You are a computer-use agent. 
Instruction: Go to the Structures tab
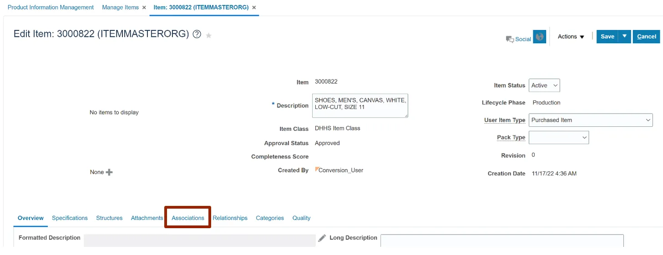[109, 218]
